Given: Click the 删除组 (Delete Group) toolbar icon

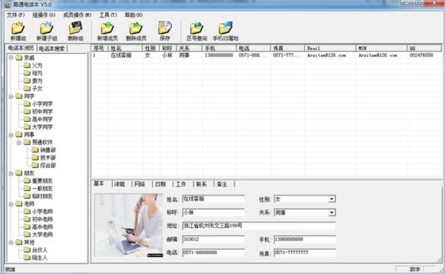Looking at the screenshot, I should pyautogui.click(x=76, y=29).
